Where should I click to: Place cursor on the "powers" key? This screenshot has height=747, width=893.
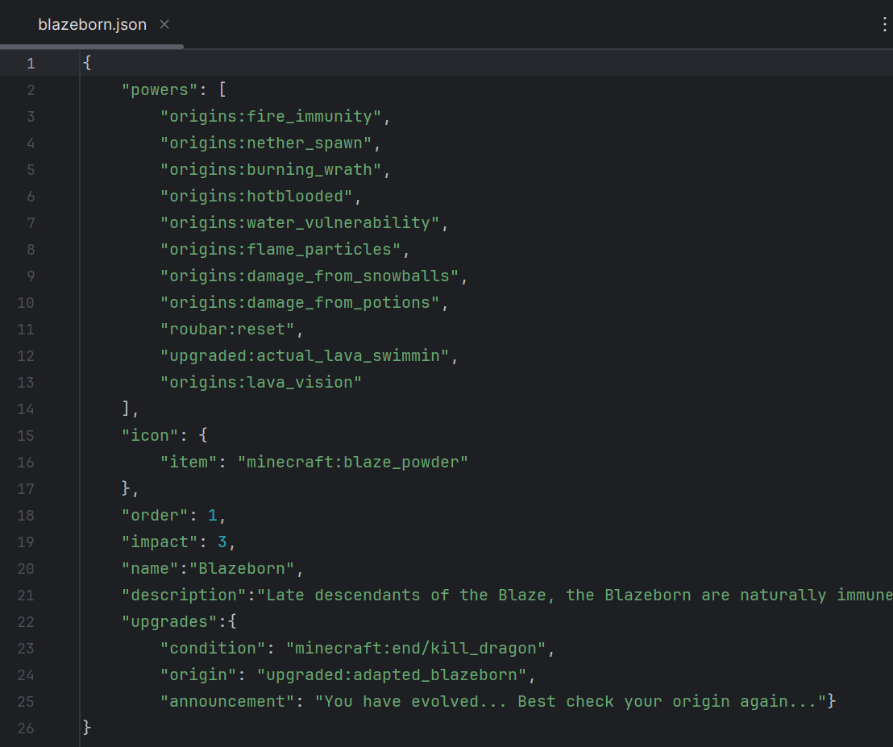[x=154, y=89]
